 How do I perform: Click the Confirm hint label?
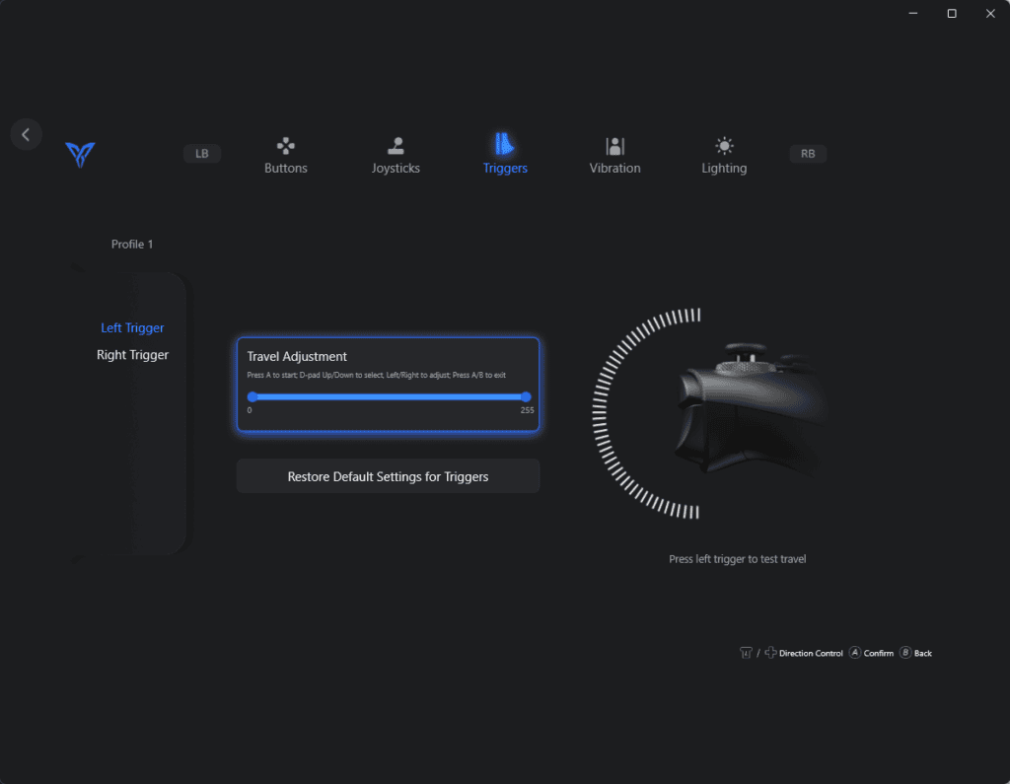879,653
